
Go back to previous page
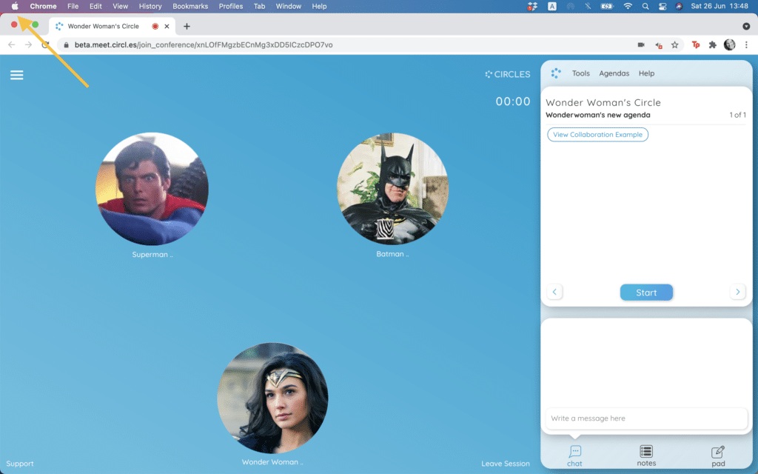tap(12, 45)
